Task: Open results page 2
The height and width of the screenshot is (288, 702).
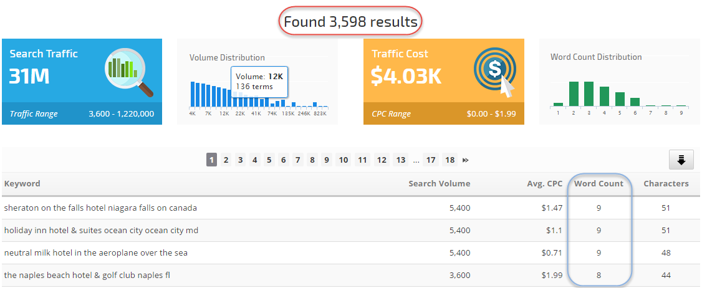Action: point(226,160)
